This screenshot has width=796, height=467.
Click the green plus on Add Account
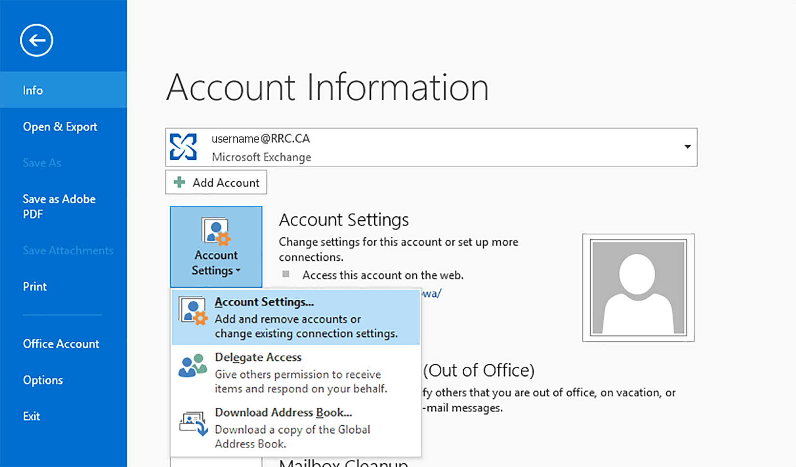tap(179, 182)
